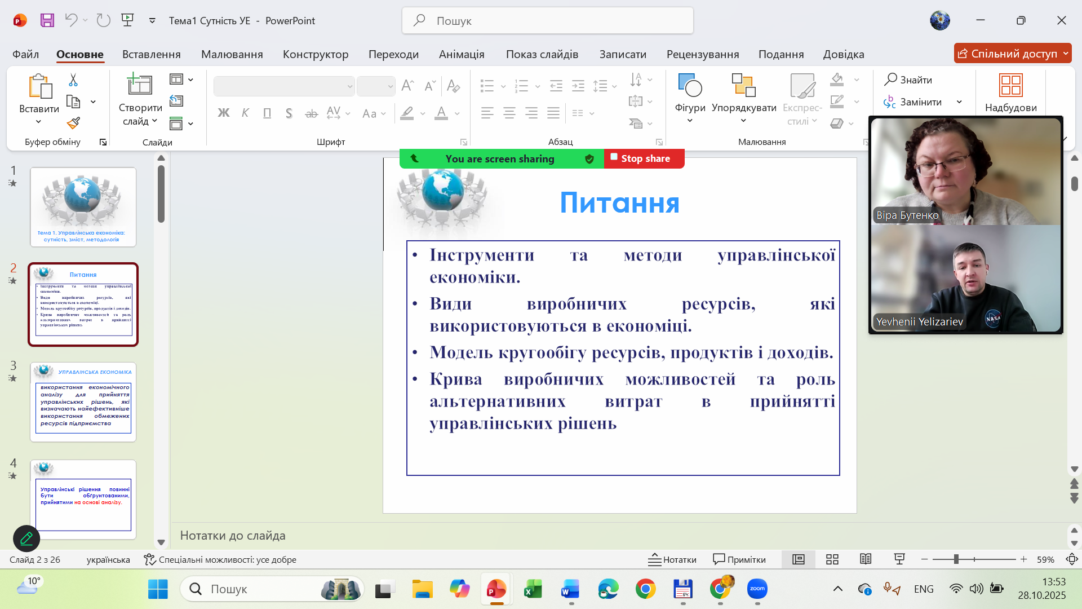1082x609 pixels.
Task: Click the Stop share button
Action: coord(644,158)
